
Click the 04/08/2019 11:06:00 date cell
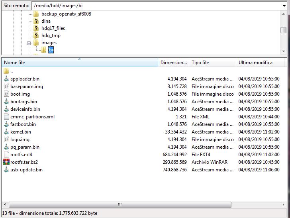pyautogui.click(x=259, y=170)
